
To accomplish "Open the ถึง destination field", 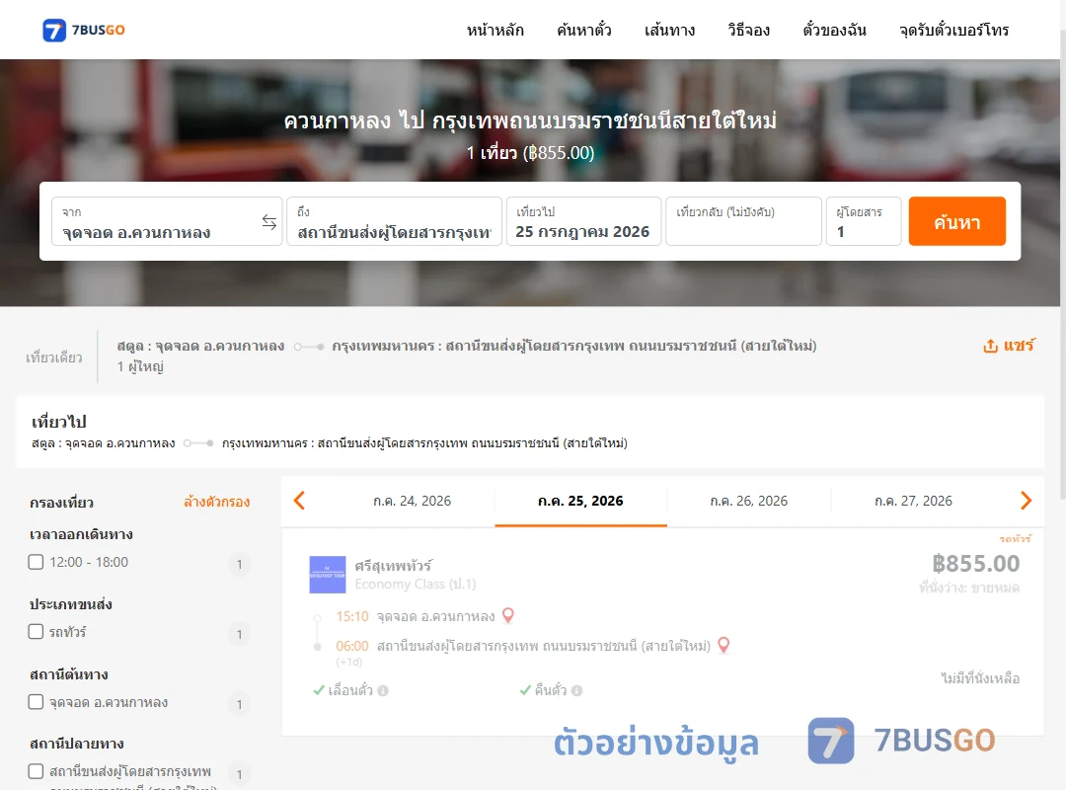I will pyautogui.click(x=394, y=221).
